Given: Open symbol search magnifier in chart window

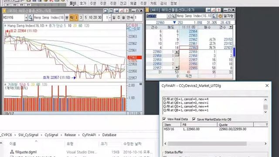Looking at the screenshot, I should (x=31, y=17).
